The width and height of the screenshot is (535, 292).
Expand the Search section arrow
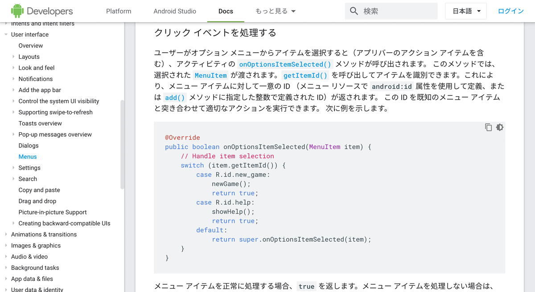pos(13,179)
